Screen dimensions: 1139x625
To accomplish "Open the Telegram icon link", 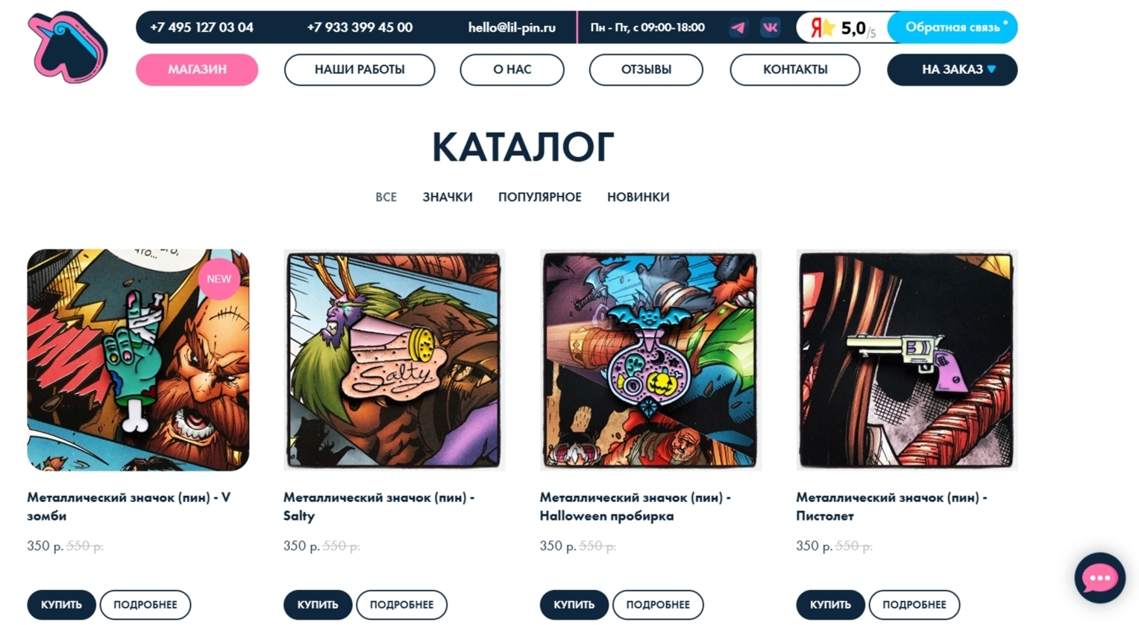I will [738, 28].
